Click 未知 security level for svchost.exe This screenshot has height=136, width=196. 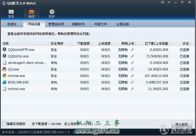click(x=54, y=89)
